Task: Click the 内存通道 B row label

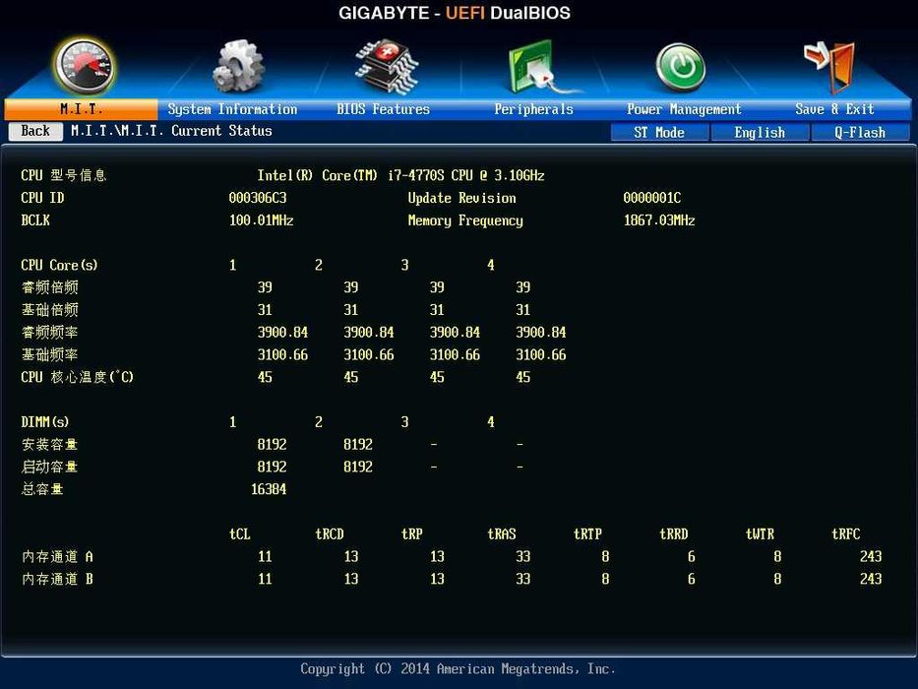Action: [x=57, y=579]
